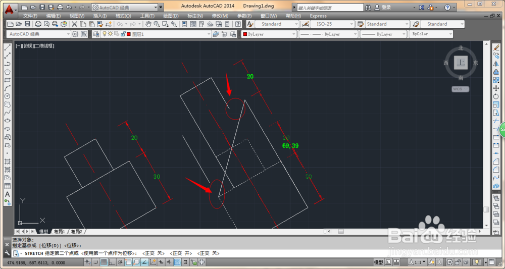Activate the Pan hand tool
The image size is (505, 269).
pyautogui.click(x=148, y=24)
